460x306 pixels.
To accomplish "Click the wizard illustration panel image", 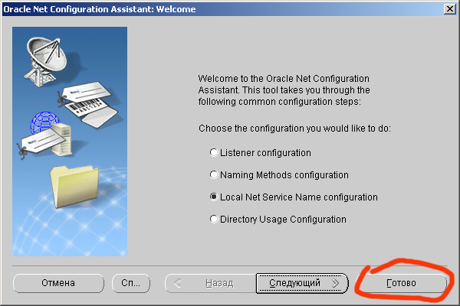I will (70, 142).
